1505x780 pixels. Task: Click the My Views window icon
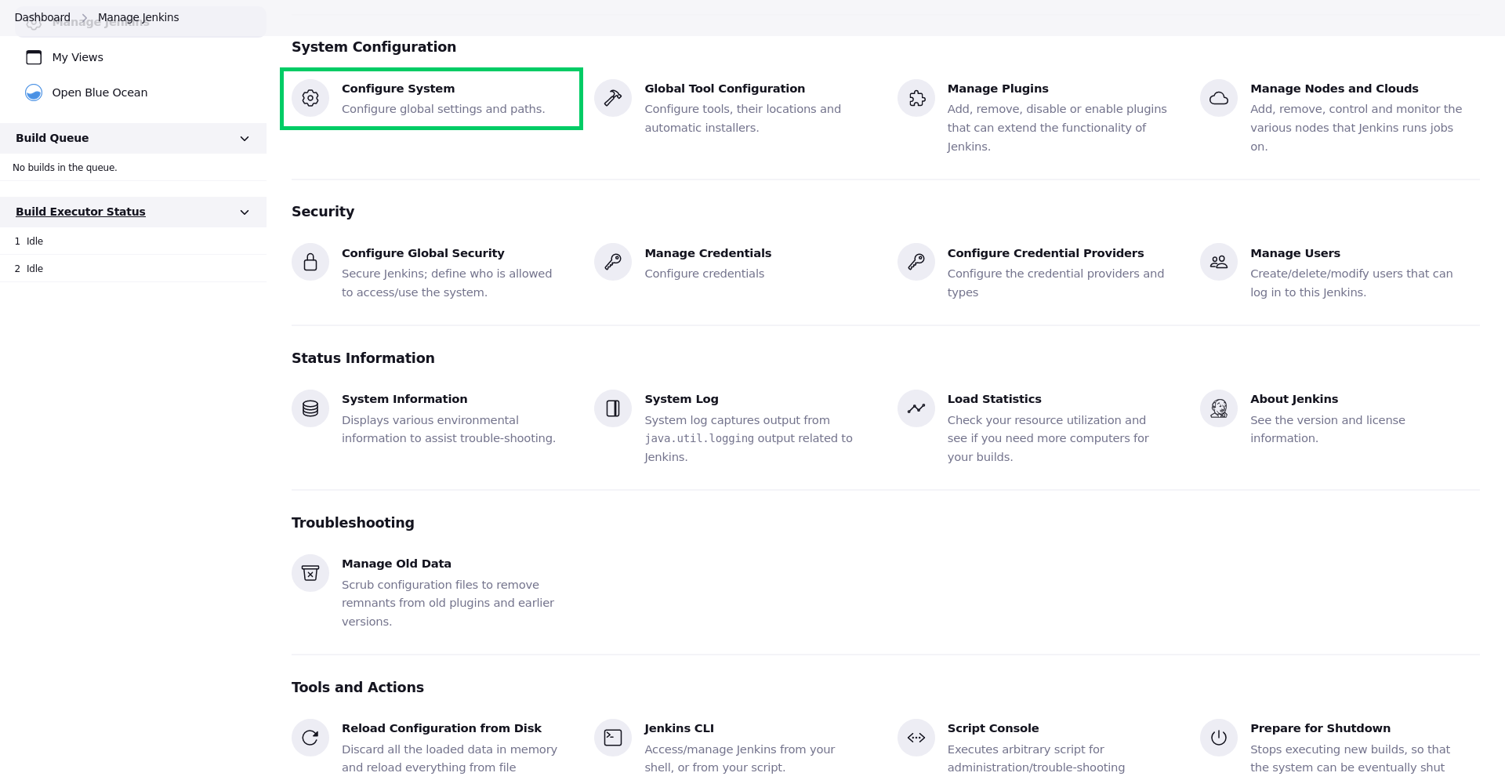34,57
